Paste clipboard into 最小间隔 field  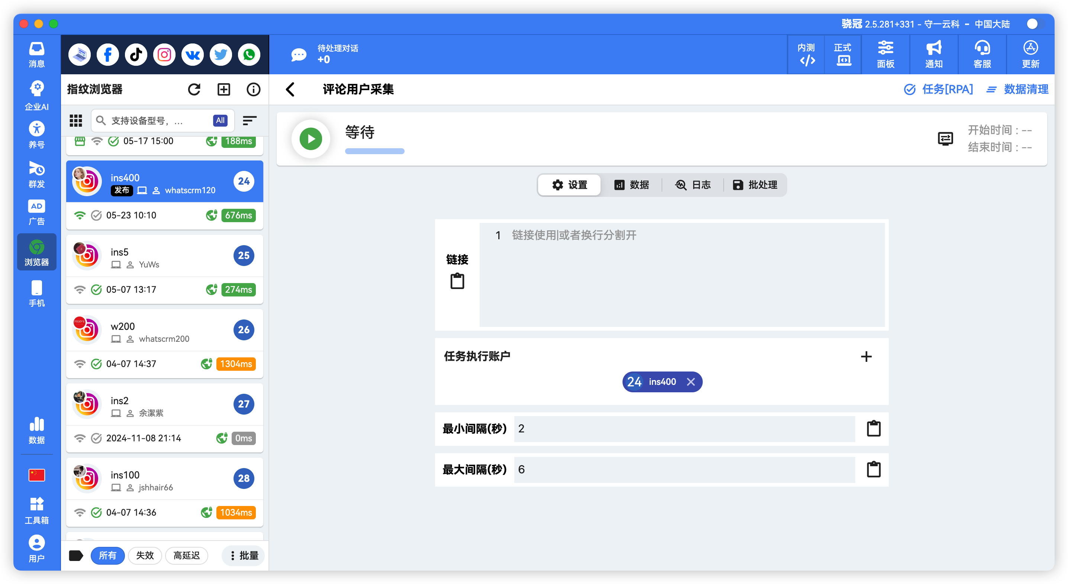[x=874, y=428]
